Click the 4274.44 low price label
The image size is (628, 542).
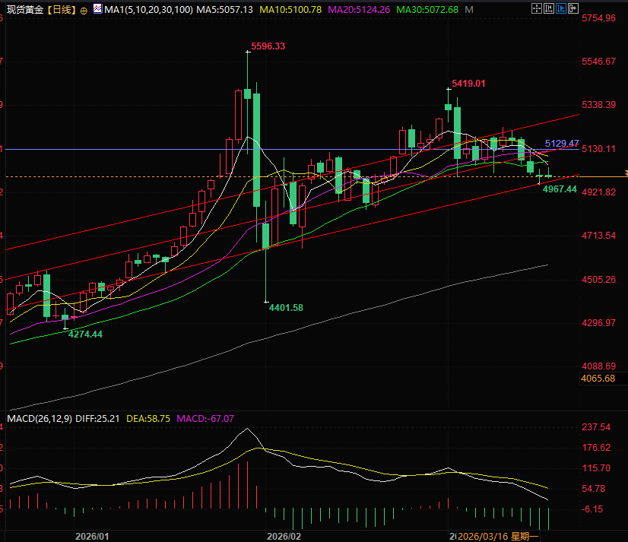coord(85,334)
